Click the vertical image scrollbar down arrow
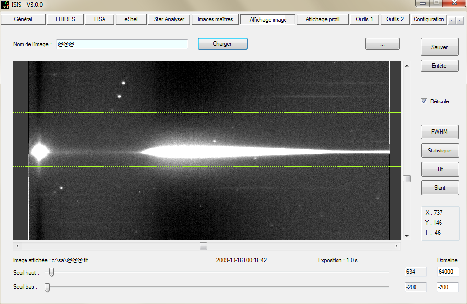 click(x=406, y=236)
